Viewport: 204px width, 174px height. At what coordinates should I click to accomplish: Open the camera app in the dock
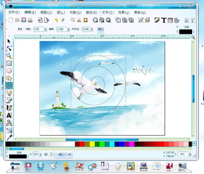pos(182,166)
